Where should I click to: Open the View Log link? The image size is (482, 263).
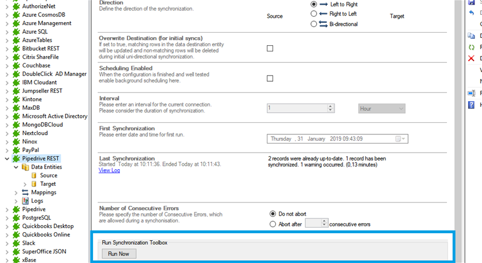click(x=109, y=170)
